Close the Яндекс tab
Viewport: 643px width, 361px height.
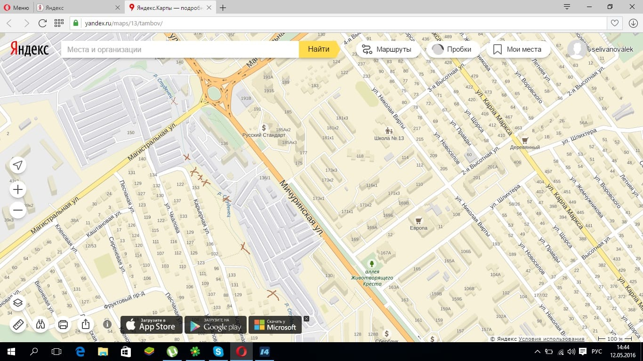(118, 8)
